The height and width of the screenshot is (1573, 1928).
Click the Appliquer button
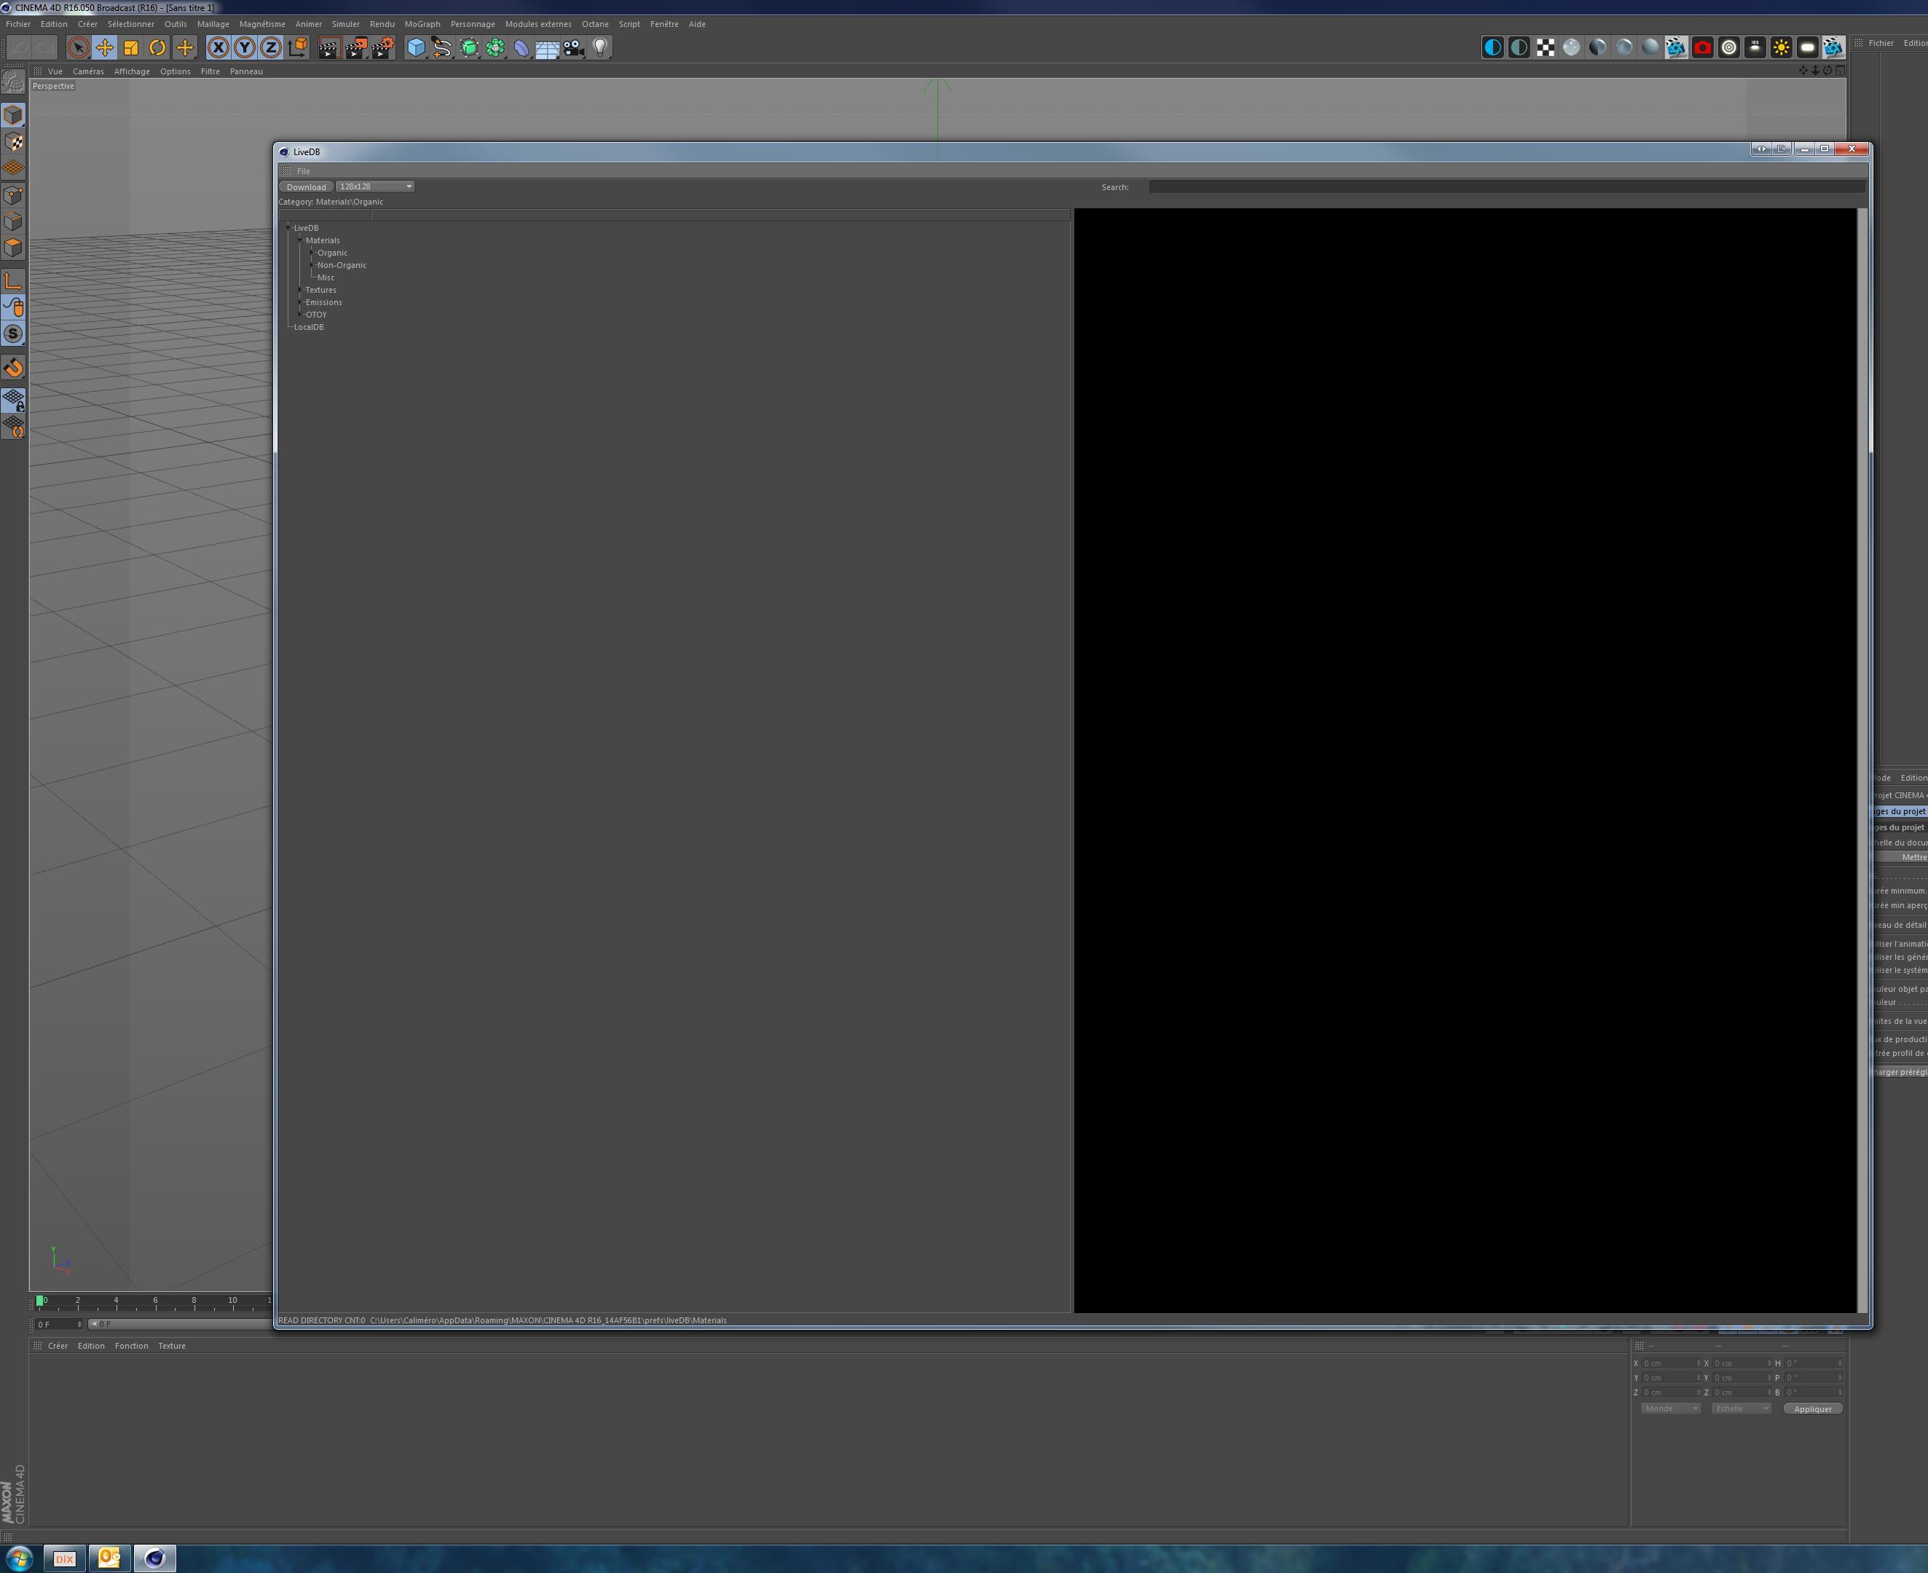click(x=1812, y=1409)
